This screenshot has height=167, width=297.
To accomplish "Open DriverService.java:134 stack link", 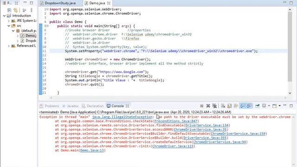I will [207, 125].
